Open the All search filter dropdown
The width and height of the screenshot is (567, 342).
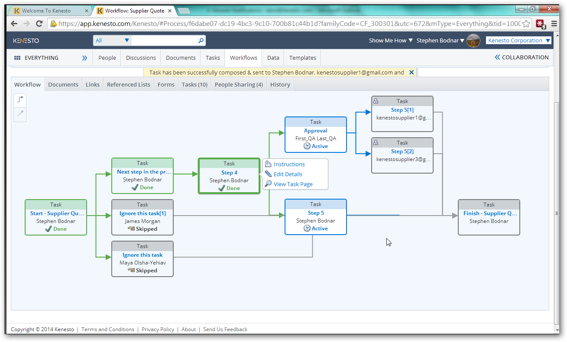coord(112,41)
